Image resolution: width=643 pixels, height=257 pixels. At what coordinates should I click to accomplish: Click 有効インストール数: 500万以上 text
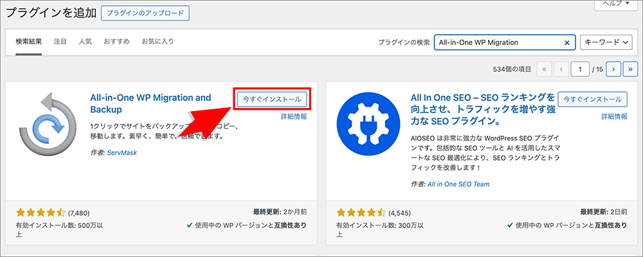coord(59,229)
